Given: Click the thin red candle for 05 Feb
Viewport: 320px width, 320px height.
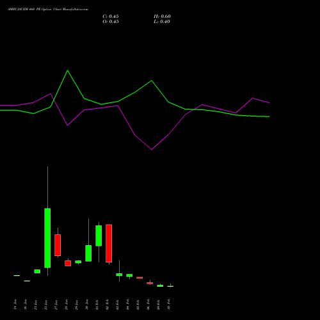Looking at the screenshot, I should 140,278.
